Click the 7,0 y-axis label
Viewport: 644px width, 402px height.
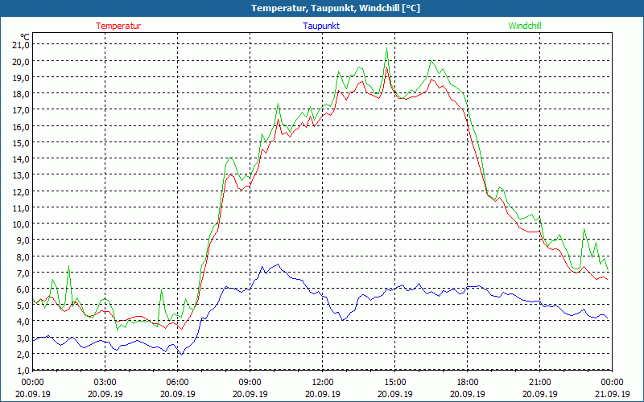coord(23,273)
